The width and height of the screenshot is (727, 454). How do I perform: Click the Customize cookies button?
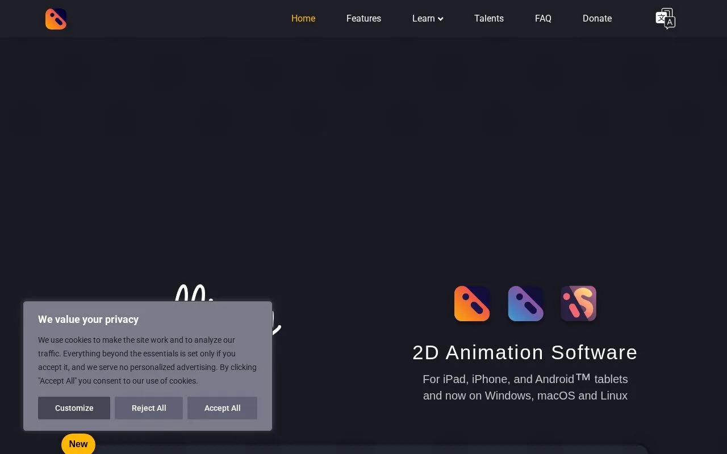click(x=74, y=408)
